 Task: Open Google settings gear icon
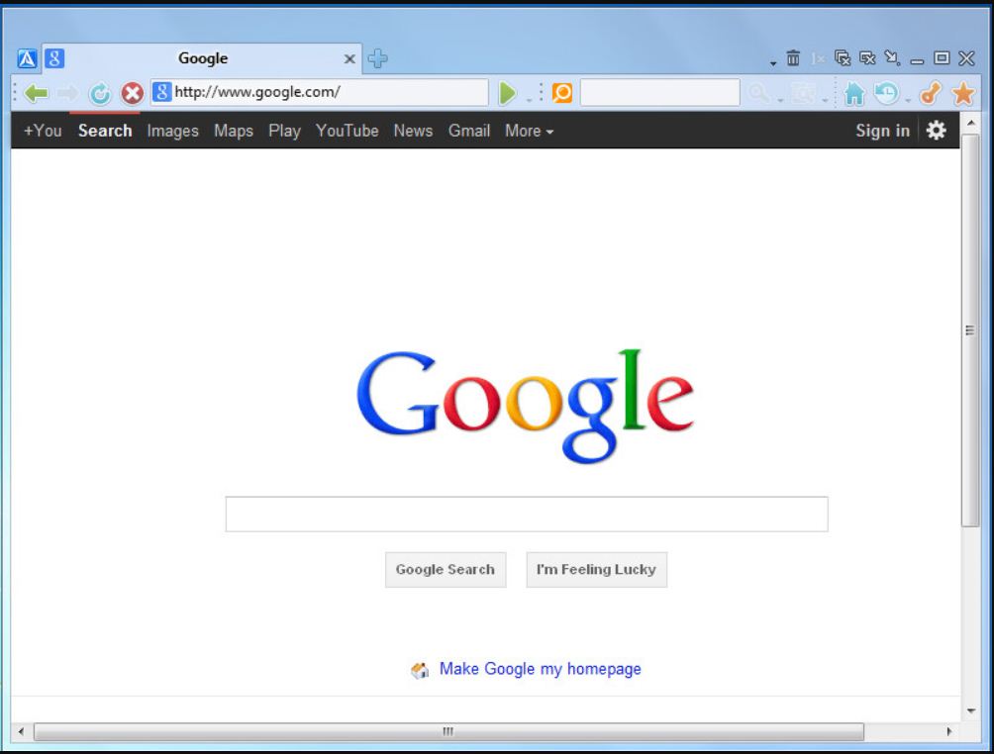(x=936, y=131)
